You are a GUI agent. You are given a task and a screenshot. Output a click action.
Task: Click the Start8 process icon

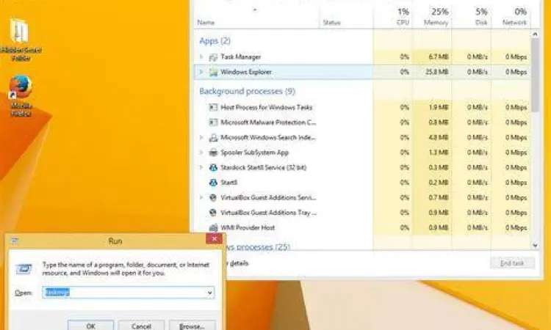213,183
